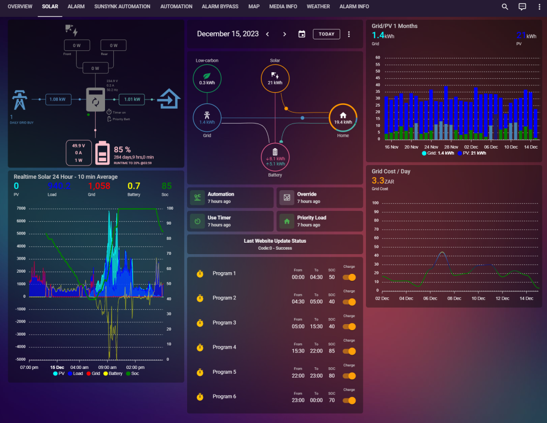The width and height of the screenshot is (547, 423).
Task: Switch to the Sunsynk Automation tab
Action: pyautogui.click(x=122, y=6)
